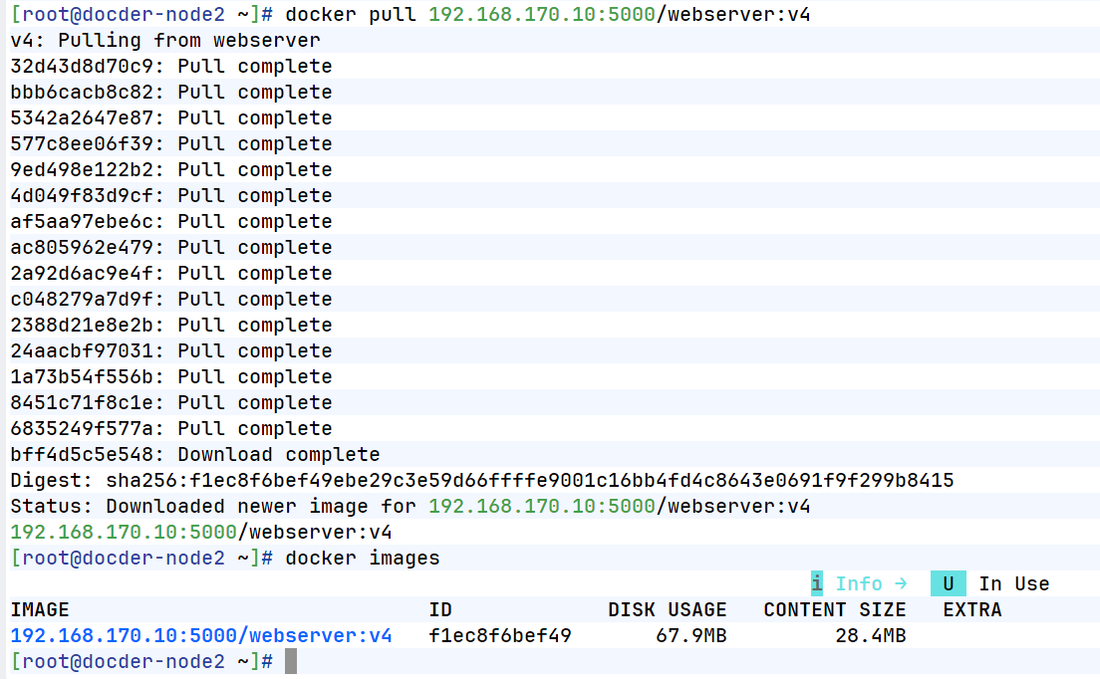This screenshot has height=679, width=1100.
Task: Click the docker pull command registry address
Action: (x=542, y=14)
